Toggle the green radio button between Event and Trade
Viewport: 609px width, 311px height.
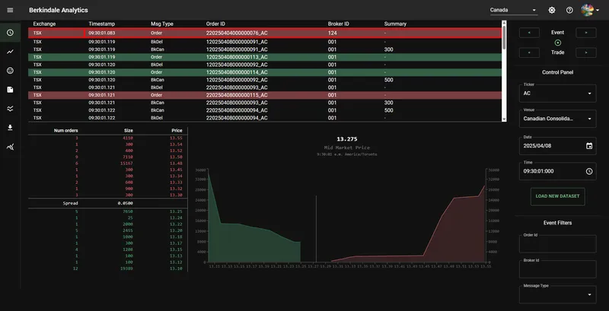557,43
